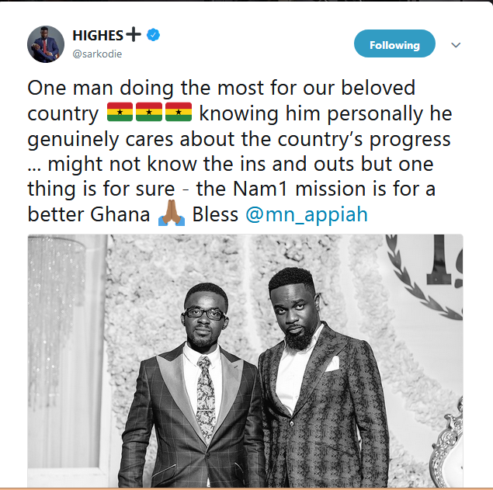Open the @sarkodie handle link

[x=97, y=54]
